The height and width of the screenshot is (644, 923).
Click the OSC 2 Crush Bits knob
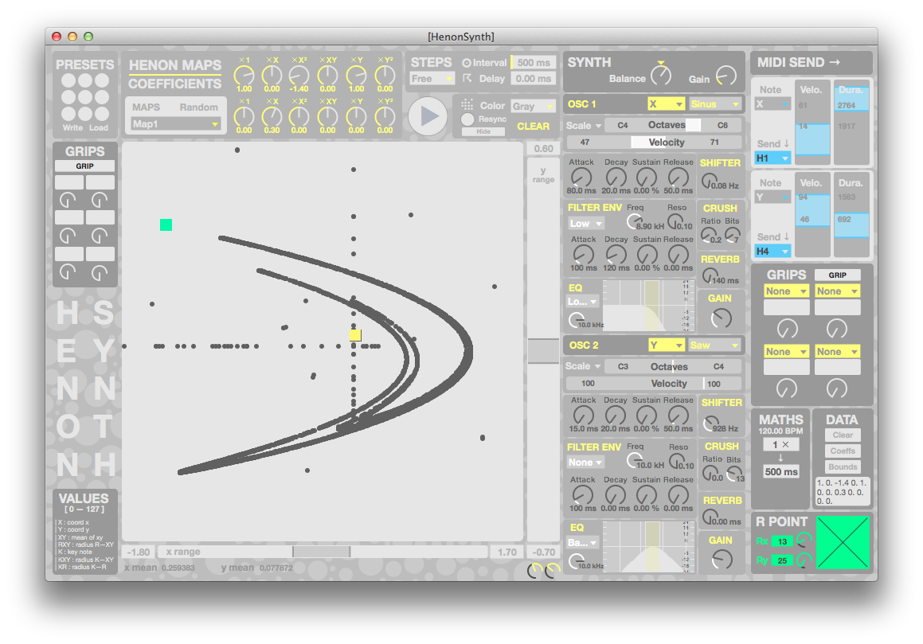[733, 474]
